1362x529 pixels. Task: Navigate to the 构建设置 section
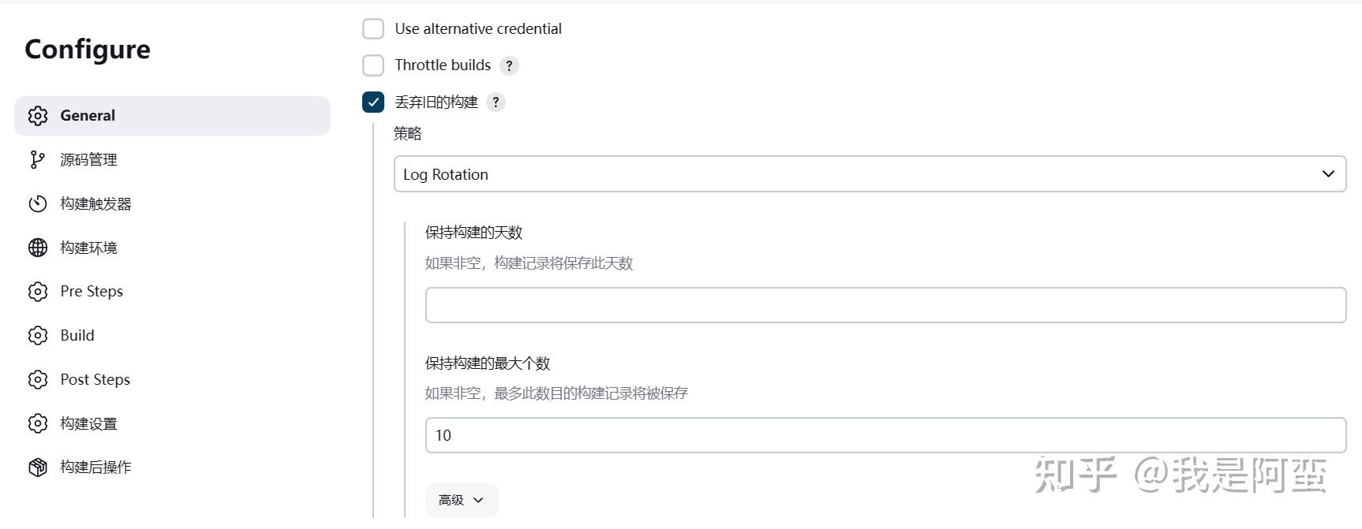tap(88, 423)
